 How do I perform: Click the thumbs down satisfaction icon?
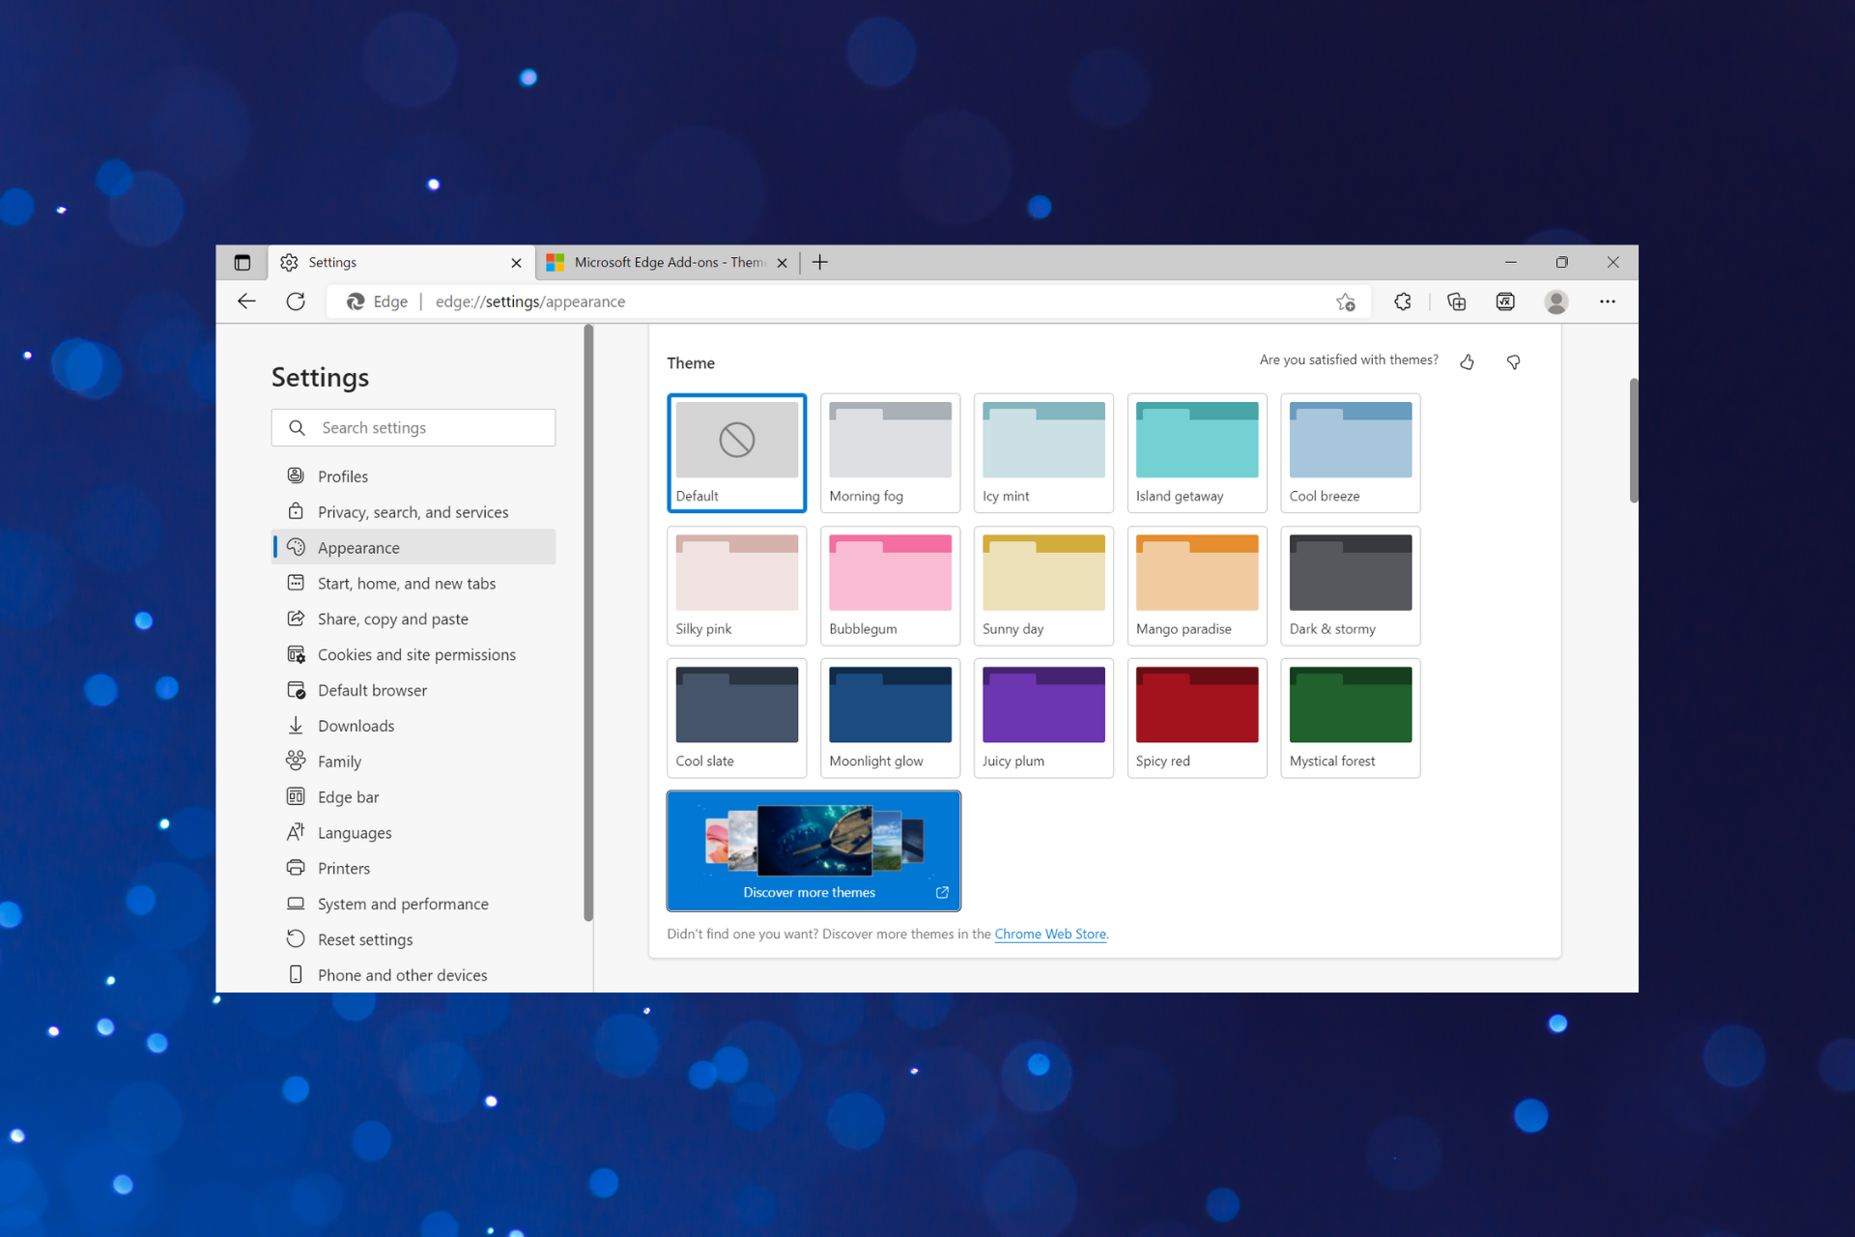click(x=1514, y=361)
